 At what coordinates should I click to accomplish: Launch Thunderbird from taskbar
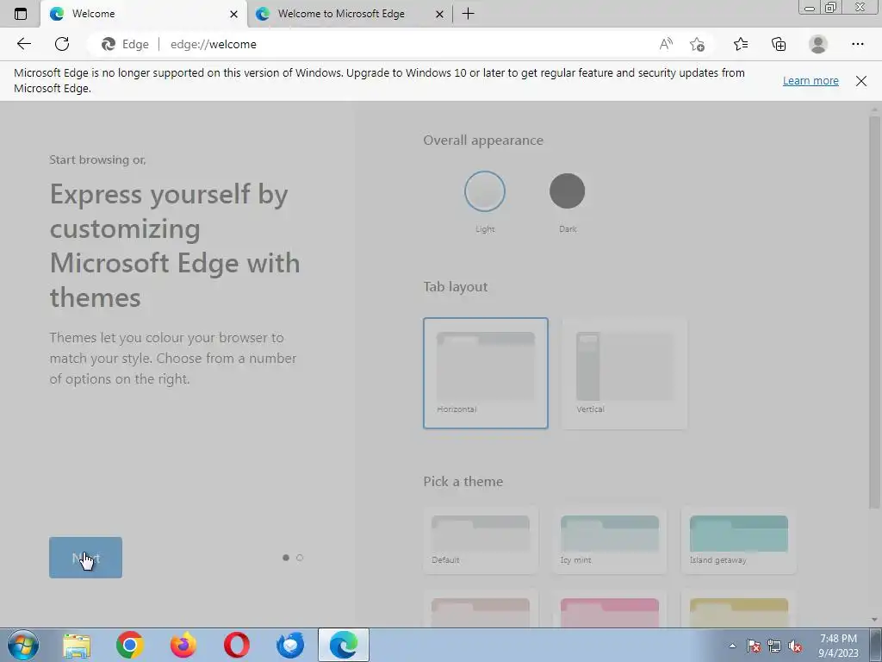[x=290, y=645]
